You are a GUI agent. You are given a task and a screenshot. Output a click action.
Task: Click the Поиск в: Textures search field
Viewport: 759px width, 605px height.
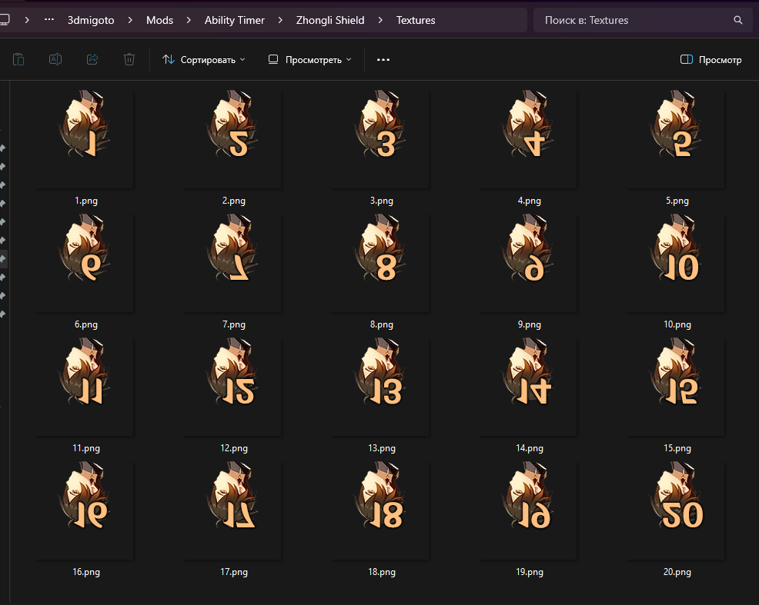pos(644,20)
